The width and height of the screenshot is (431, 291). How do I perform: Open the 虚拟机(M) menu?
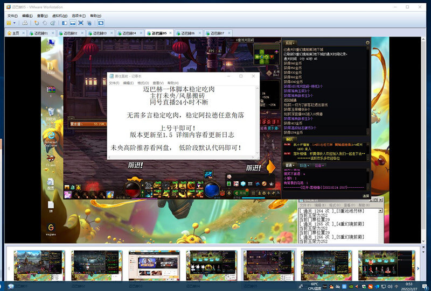[60, 16]
